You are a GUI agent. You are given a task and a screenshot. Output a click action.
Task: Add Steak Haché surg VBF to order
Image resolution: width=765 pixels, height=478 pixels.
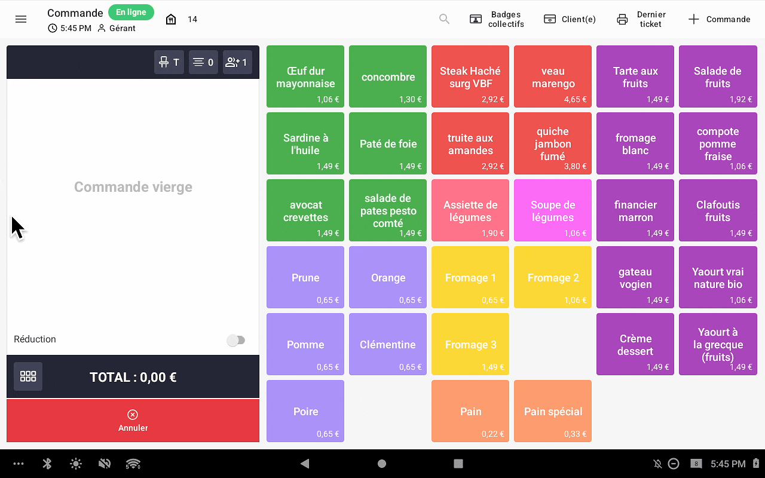(470, 76)
